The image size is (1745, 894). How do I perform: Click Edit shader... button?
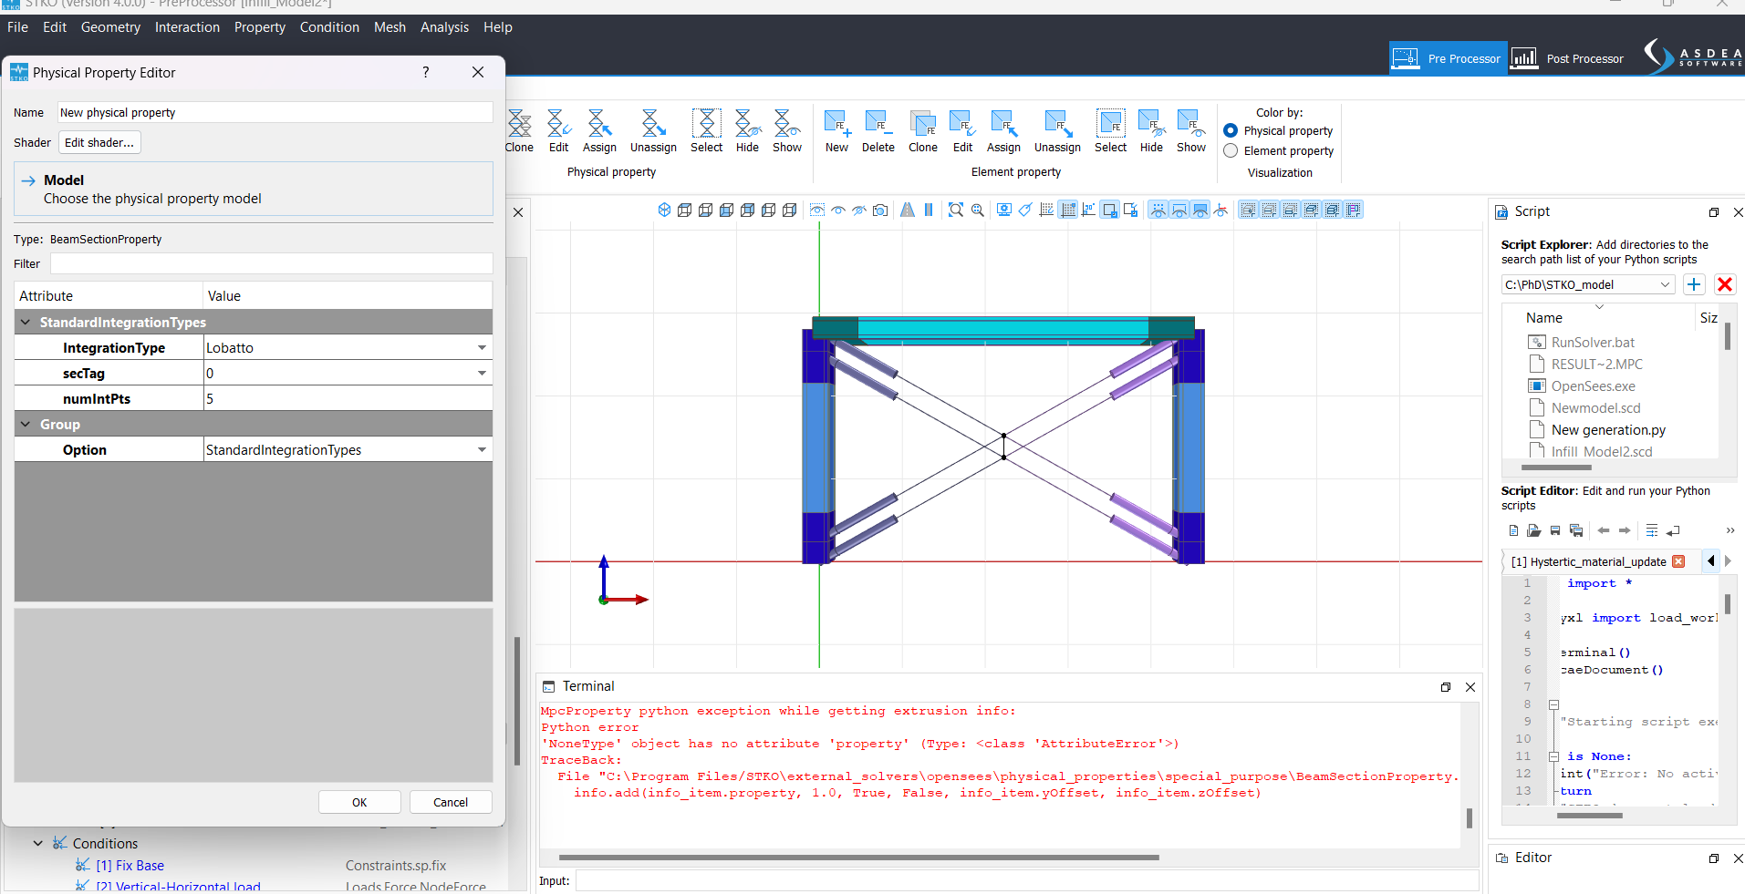[99, 142]
